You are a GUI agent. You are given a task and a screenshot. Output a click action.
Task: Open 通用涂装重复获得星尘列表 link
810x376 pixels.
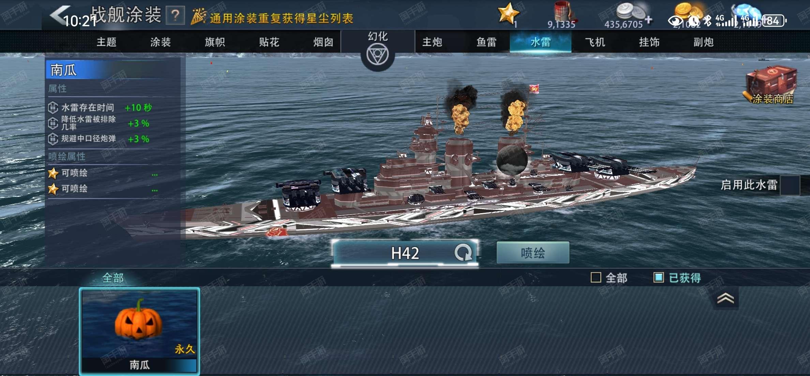tap(281, 18)
